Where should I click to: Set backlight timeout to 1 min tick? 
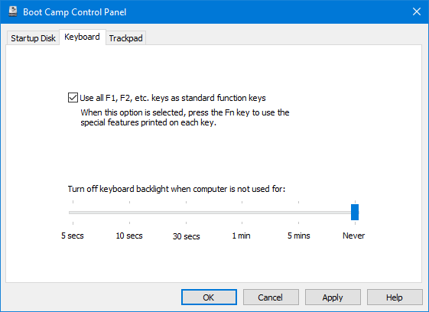pyautogui.click(x=242, y=213)
